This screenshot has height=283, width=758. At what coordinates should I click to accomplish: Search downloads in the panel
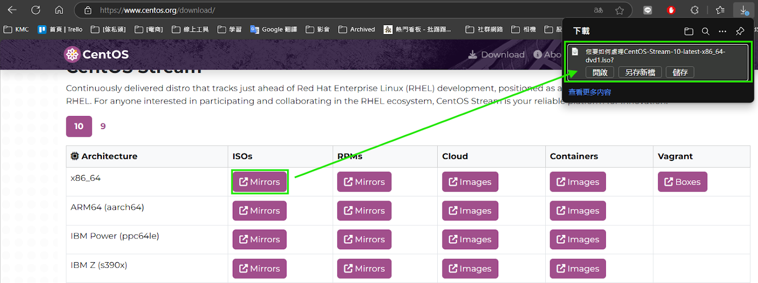coord(705,31)
